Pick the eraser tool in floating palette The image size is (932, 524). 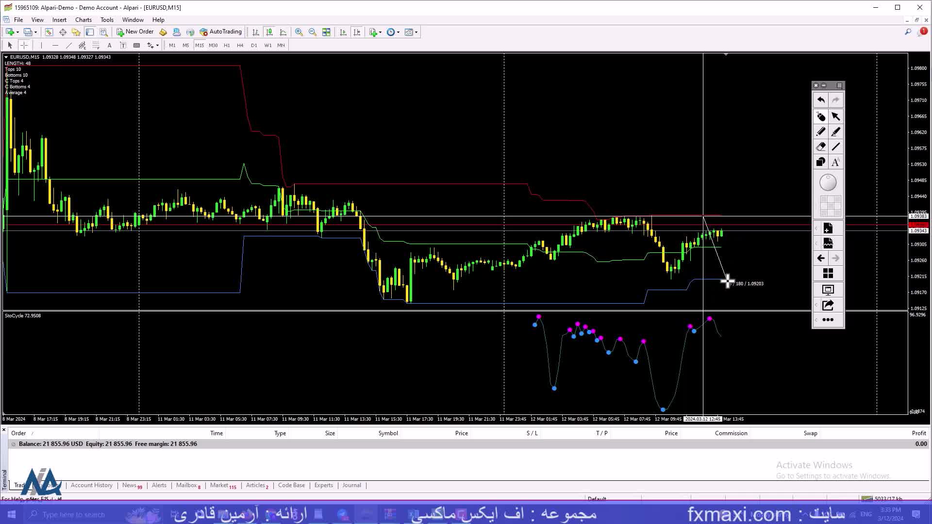pyautogui.click(x=820, y=147)
